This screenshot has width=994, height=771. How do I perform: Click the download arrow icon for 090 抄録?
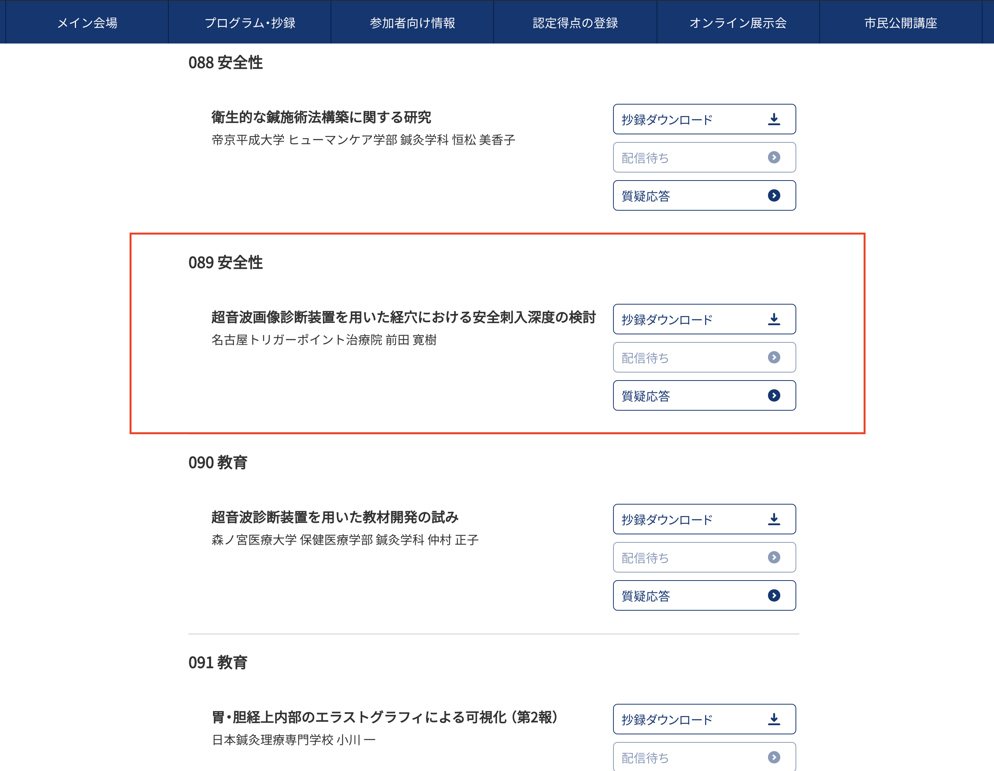pyautogui.click(x=774, y=519)
